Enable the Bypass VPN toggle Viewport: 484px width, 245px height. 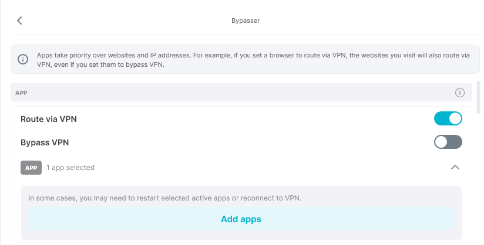point(448,142)
